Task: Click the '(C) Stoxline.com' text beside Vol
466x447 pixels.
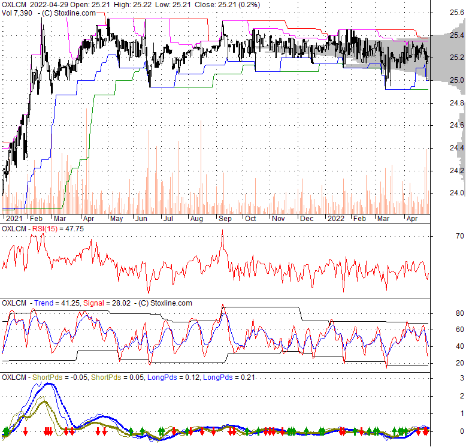Action: pyautogui.click(x=69, y=13)
